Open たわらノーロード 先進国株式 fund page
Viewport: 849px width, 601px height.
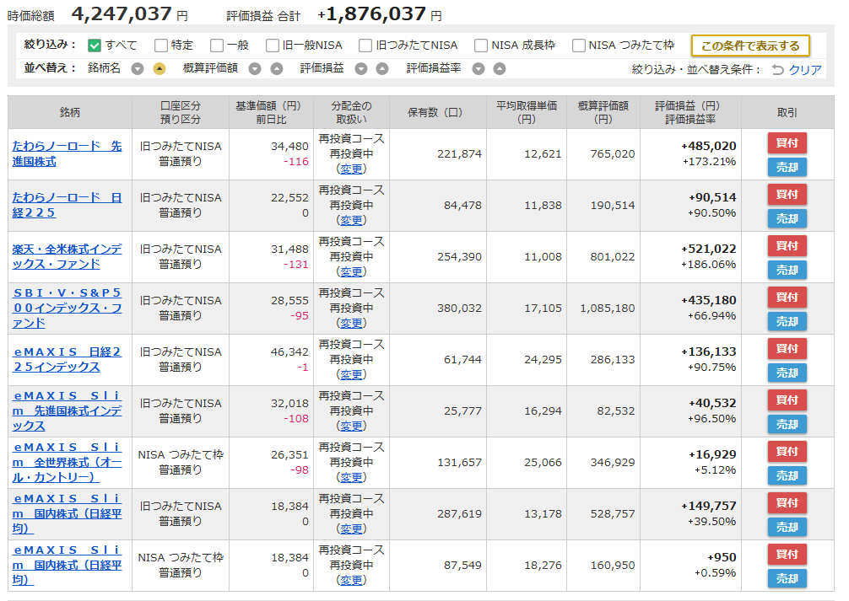click(68, 153)
